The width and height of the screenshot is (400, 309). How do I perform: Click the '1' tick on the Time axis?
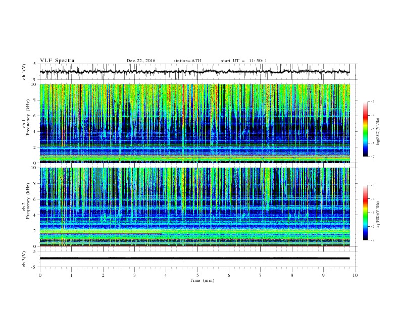71,275
